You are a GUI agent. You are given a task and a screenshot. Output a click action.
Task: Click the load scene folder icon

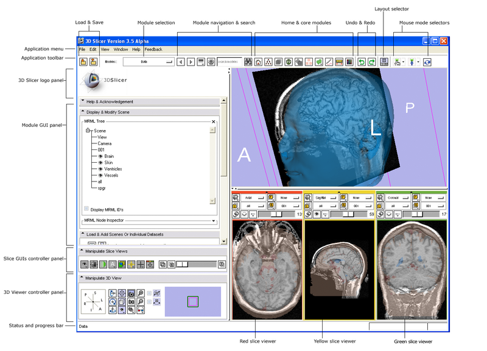pos(83,62)
